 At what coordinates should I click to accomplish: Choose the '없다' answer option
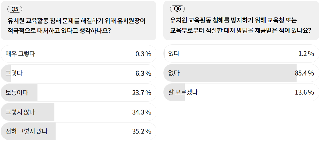[174, 73]
